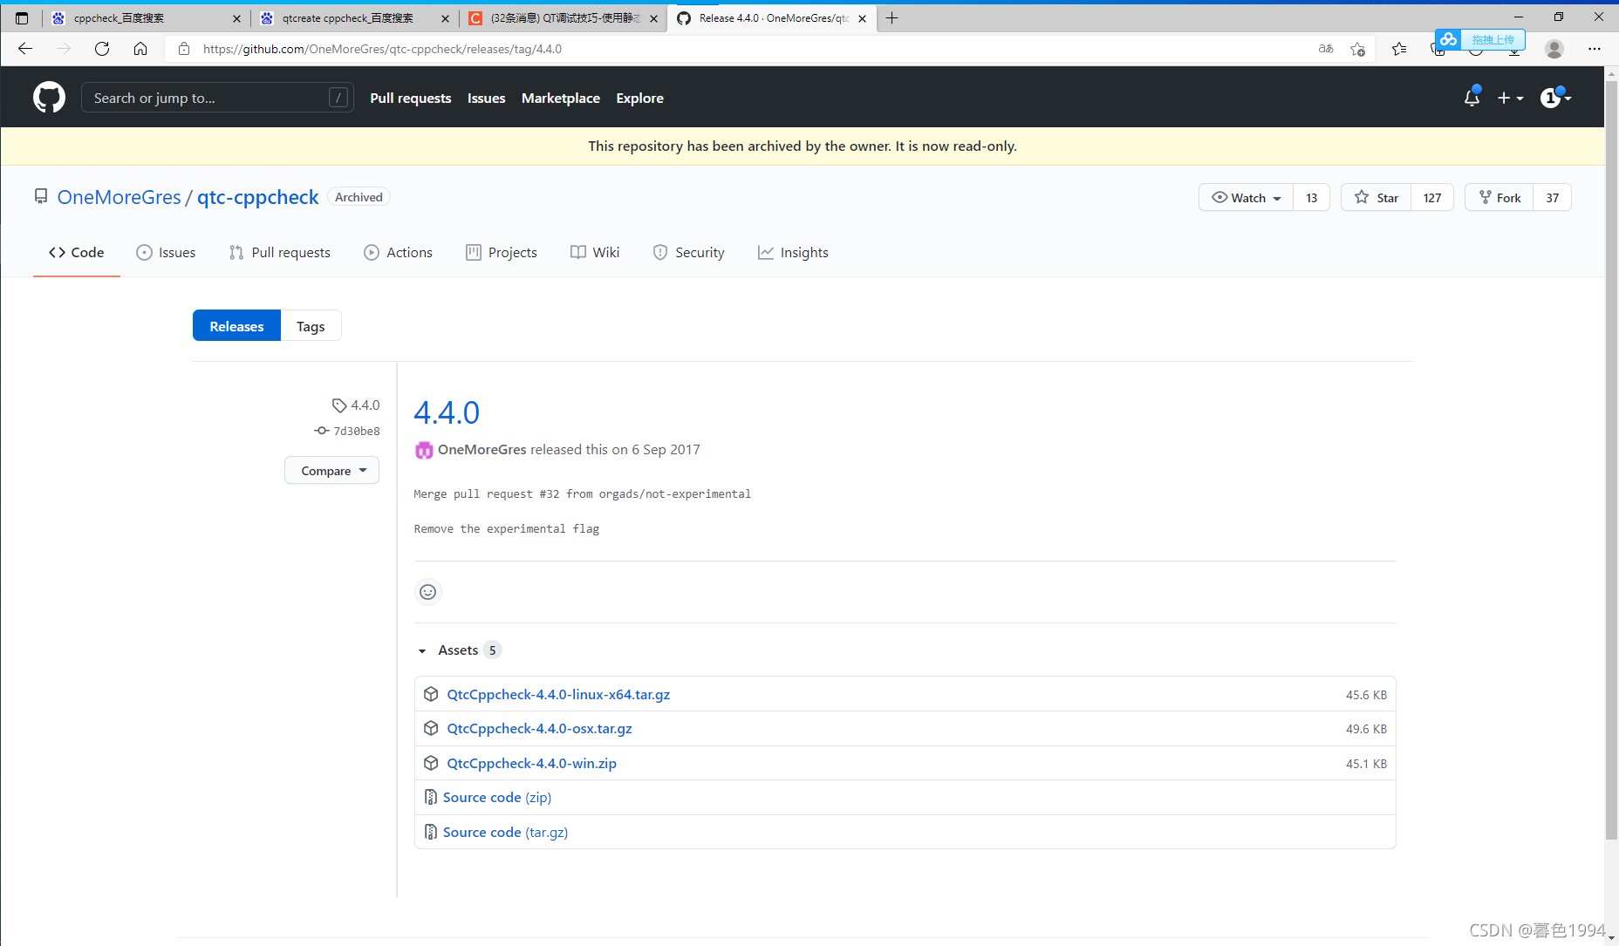This screenshot has width=1619, height=946.
Task: Select the Code repository tab
Action: pyautogui.click(x=77, y=252)
